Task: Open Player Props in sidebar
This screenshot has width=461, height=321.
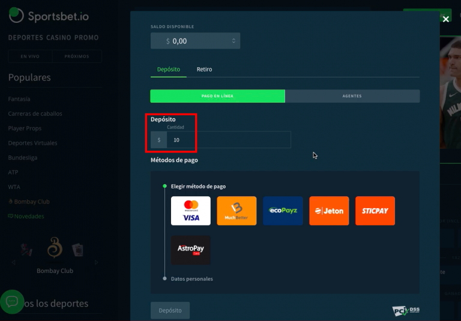Action: pos(25,128)
